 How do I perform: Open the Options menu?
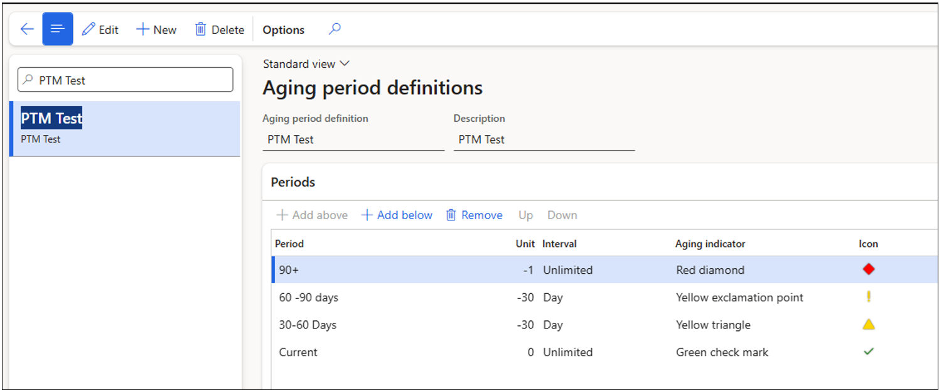283,30
